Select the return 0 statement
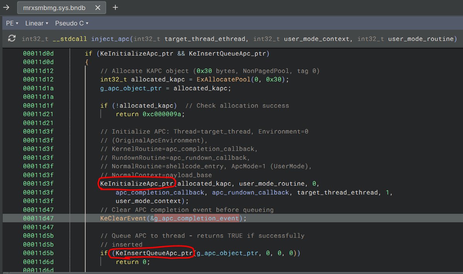Screen dimensions: 463x274 (133, 262)
